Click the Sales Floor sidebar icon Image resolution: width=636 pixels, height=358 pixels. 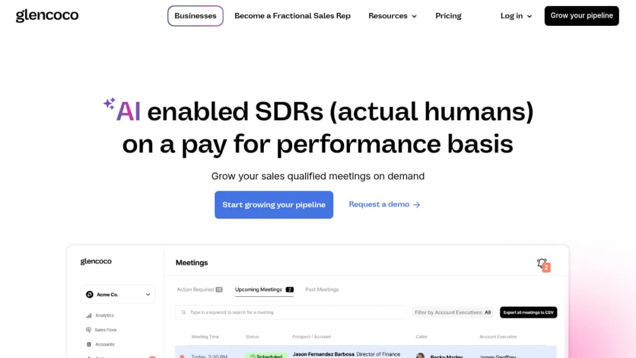(x=88, y=330)
